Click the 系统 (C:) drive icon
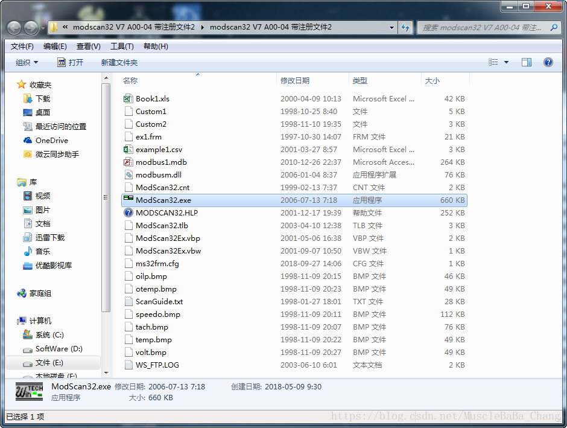567x428 pixels. click(28, 334)
